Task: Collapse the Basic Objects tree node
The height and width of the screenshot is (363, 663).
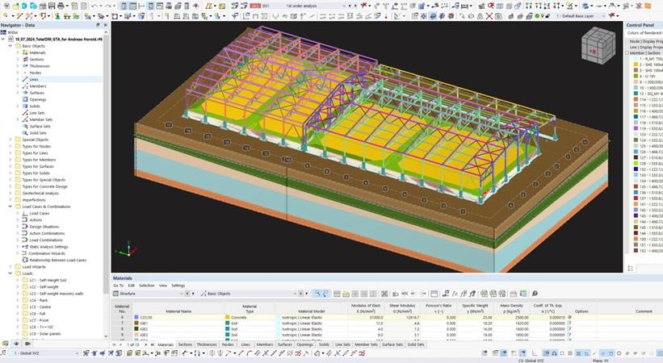Action: (10, 46)
